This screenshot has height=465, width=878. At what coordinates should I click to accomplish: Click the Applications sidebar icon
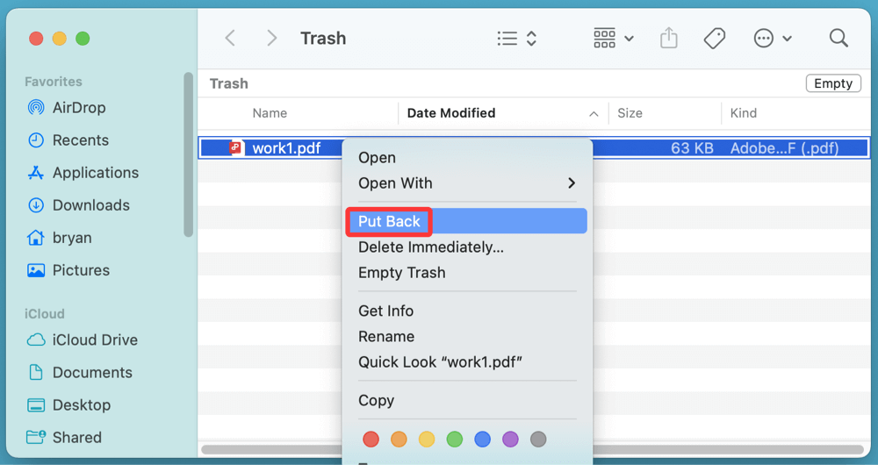(x=36, y=172)
